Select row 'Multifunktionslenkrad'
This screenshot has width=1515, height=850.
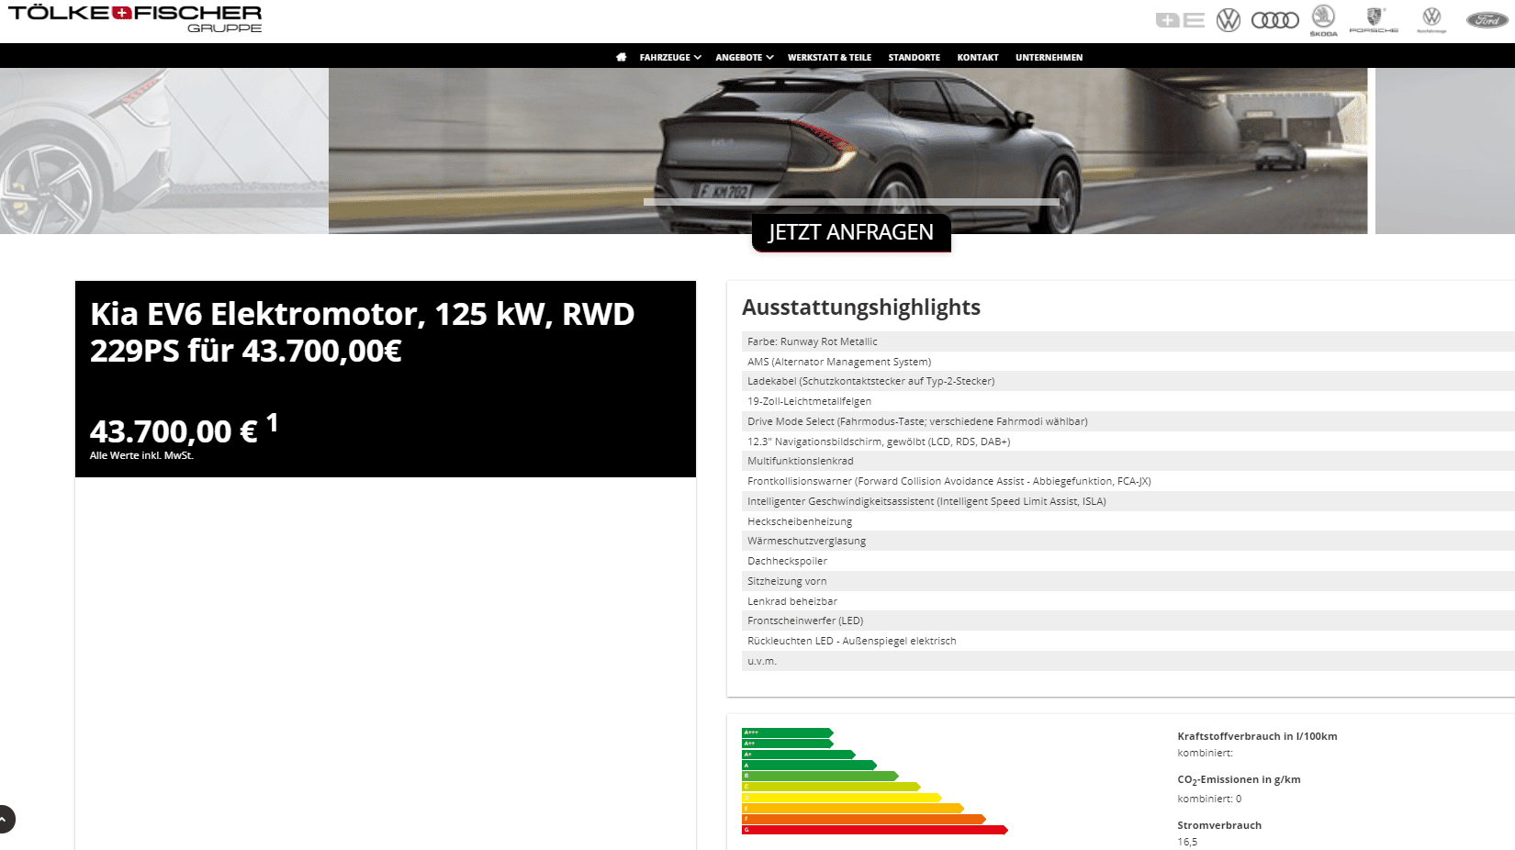(1128, 461)
